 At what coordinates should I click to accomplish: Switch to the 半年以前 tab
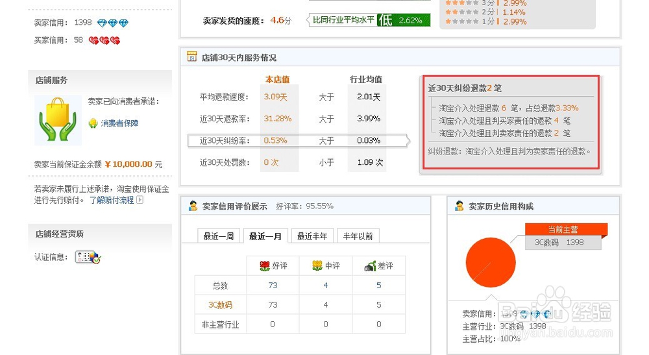pos(358,236)
